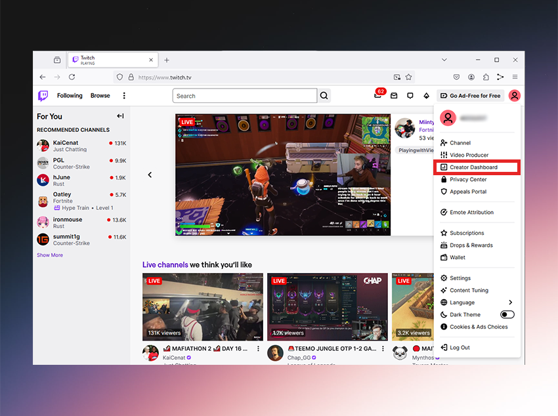Go to Following page
558x416 pixels.
[70, 96]
